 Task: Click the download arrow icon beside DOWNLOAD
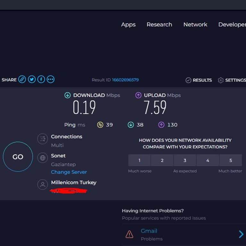[x=68, y=95]
